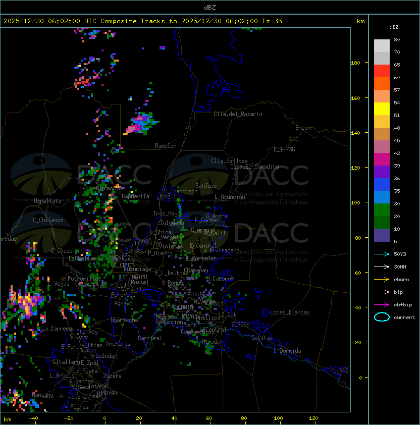The width and height of the screenshot is (420, 425).
Task: Click the Tz 35 label in the header
Action: 272,21
